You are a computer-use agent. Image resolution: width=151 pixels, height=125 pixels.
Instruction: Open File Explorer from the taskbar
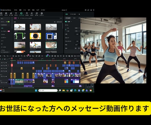(64, 90)
